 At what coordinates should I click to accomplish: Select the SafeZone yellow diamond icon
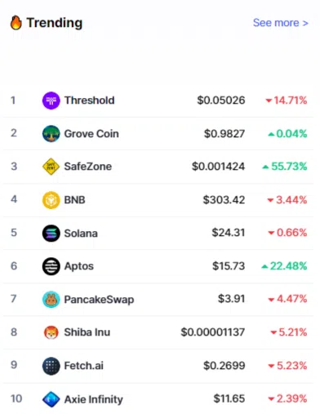point(51,167)
